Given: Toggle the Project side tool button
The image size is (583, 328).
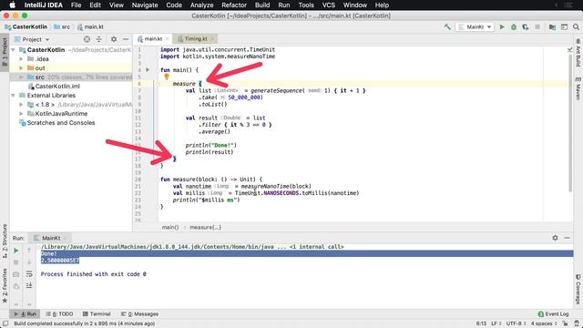Looking at the screenshot, I should [5, 52].
